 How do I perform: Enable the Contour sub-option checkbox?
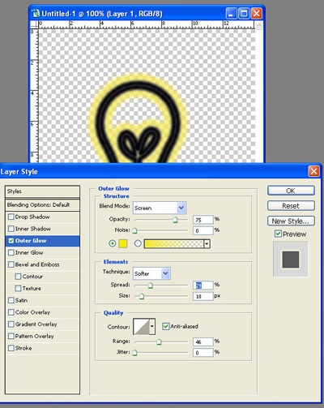click(18, 277)
